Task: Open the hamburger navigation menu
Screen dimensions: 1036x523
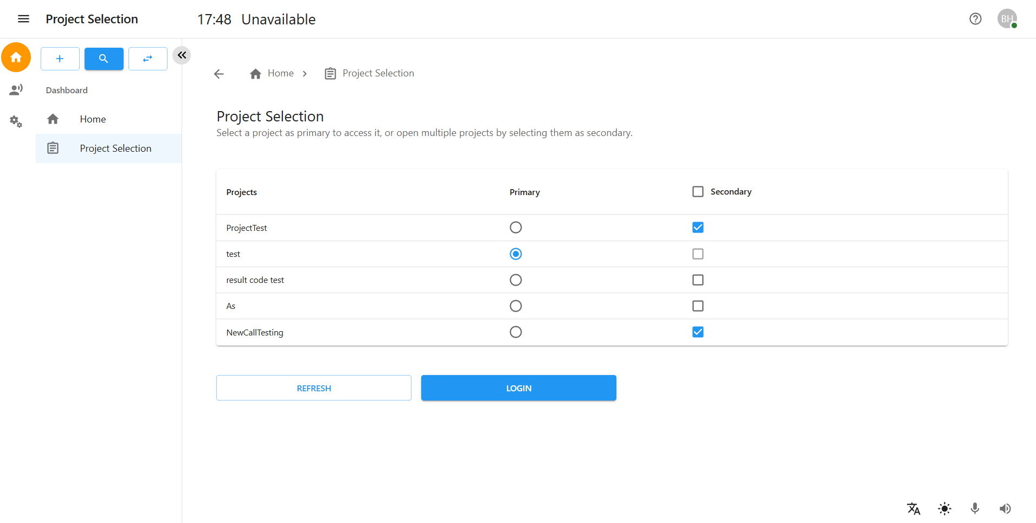Action: pos(24,19)
